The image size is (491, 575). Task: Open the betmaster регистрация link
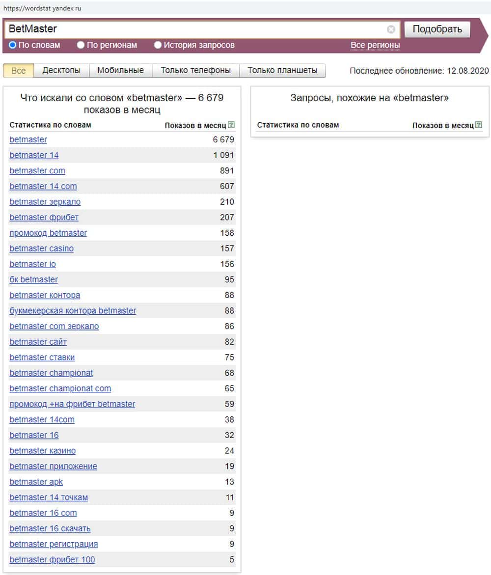coord(54,544)
